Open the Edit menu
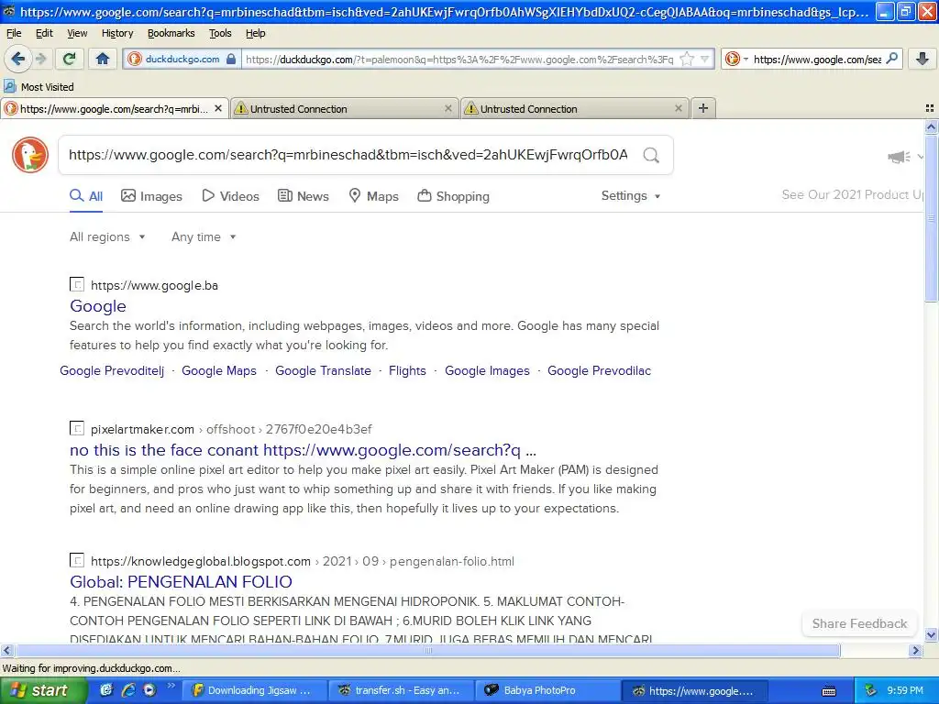This screenshot has width=939, height=704. (x=44, y=33)
